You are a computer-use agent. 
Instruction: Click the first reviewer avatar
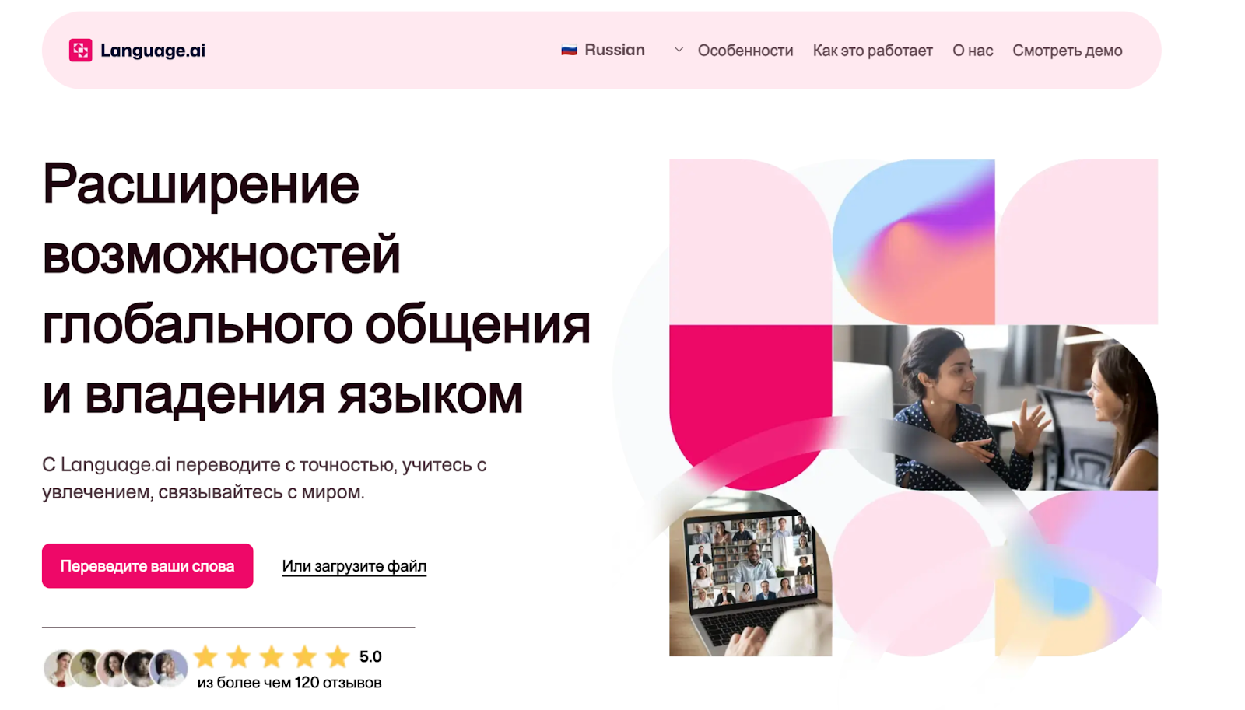click(60, 668)
